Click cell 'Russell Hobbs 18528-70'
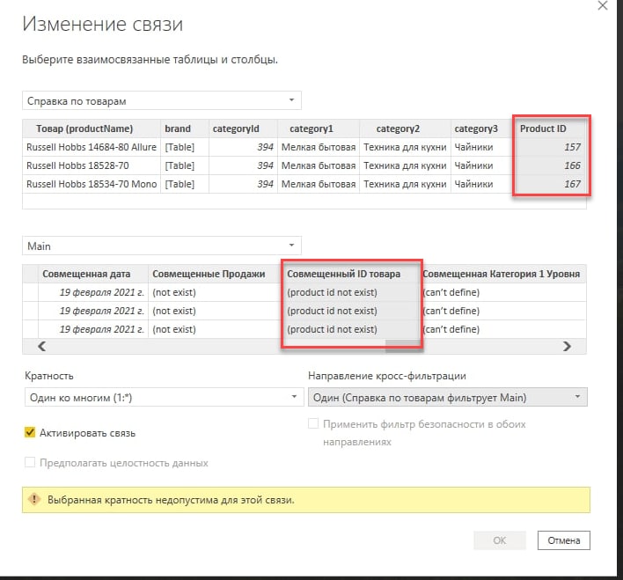 (92, 165)
